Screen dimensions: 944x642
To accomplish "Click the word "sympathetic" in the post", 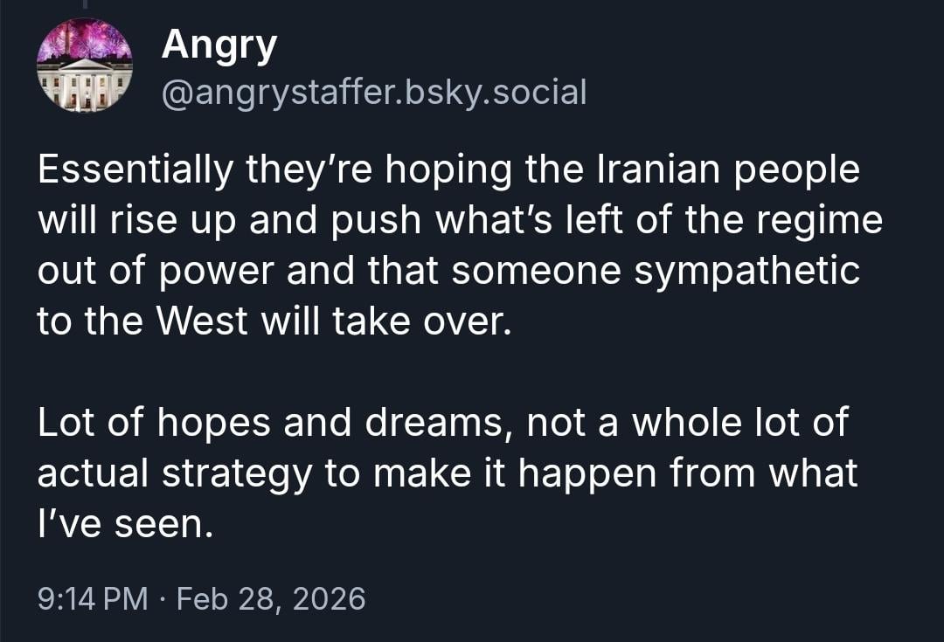I will pyautogui.click(x=747, y=271).
